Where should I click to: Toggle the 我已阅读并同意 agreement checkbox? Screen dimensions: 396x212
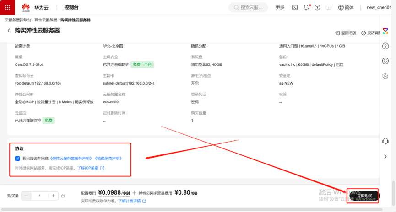click(17, 159)
